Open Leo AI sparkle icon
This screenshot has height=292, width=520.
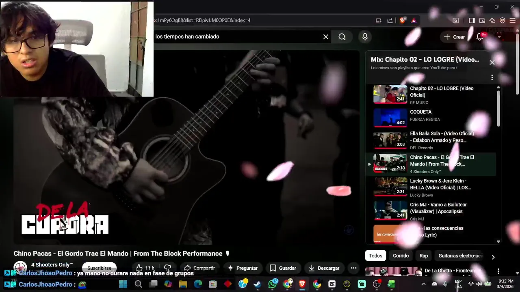pyautogui.click(x=492, y=20)
